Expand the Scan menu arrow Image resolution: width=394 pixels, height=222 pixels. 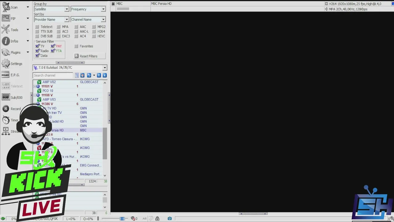tap(27, 7)
